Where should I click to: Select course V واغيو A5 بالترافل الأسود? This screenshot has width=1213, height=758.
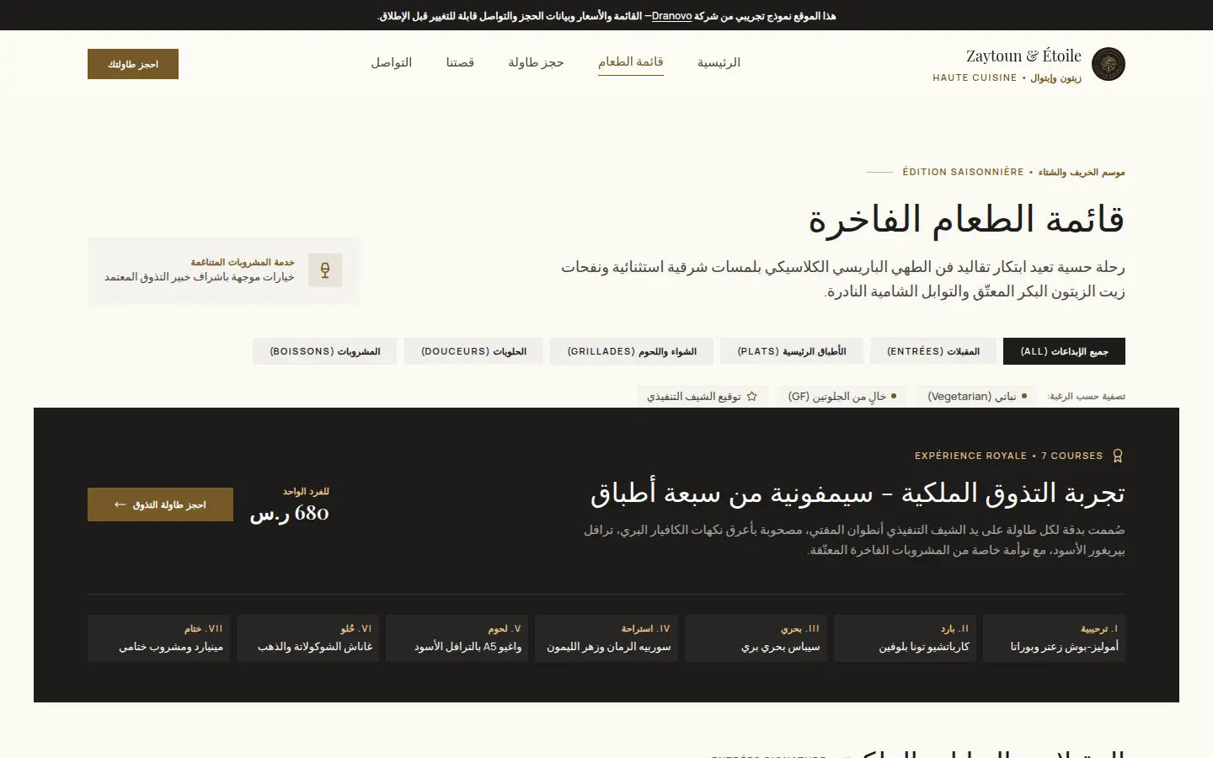point(457,638)
